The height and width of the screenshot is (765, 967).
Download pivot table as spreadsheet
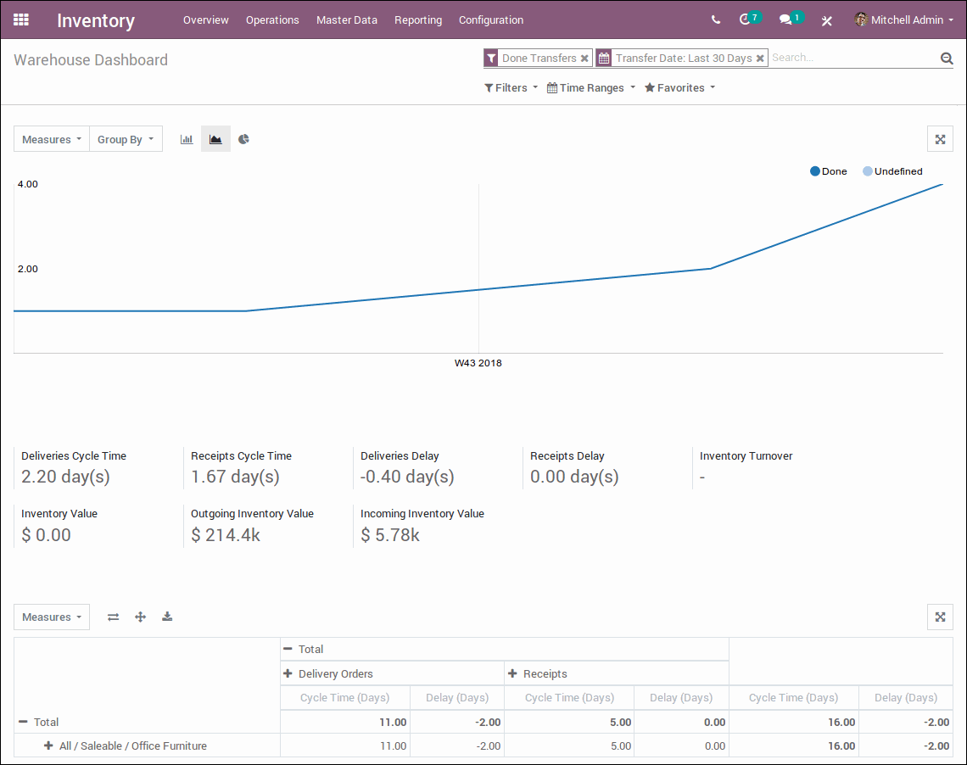coord(167,617)
